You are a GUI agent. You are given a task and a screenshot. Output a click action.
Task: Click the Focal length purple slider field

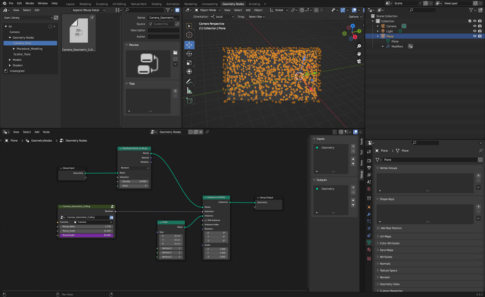tap(86, 235)
